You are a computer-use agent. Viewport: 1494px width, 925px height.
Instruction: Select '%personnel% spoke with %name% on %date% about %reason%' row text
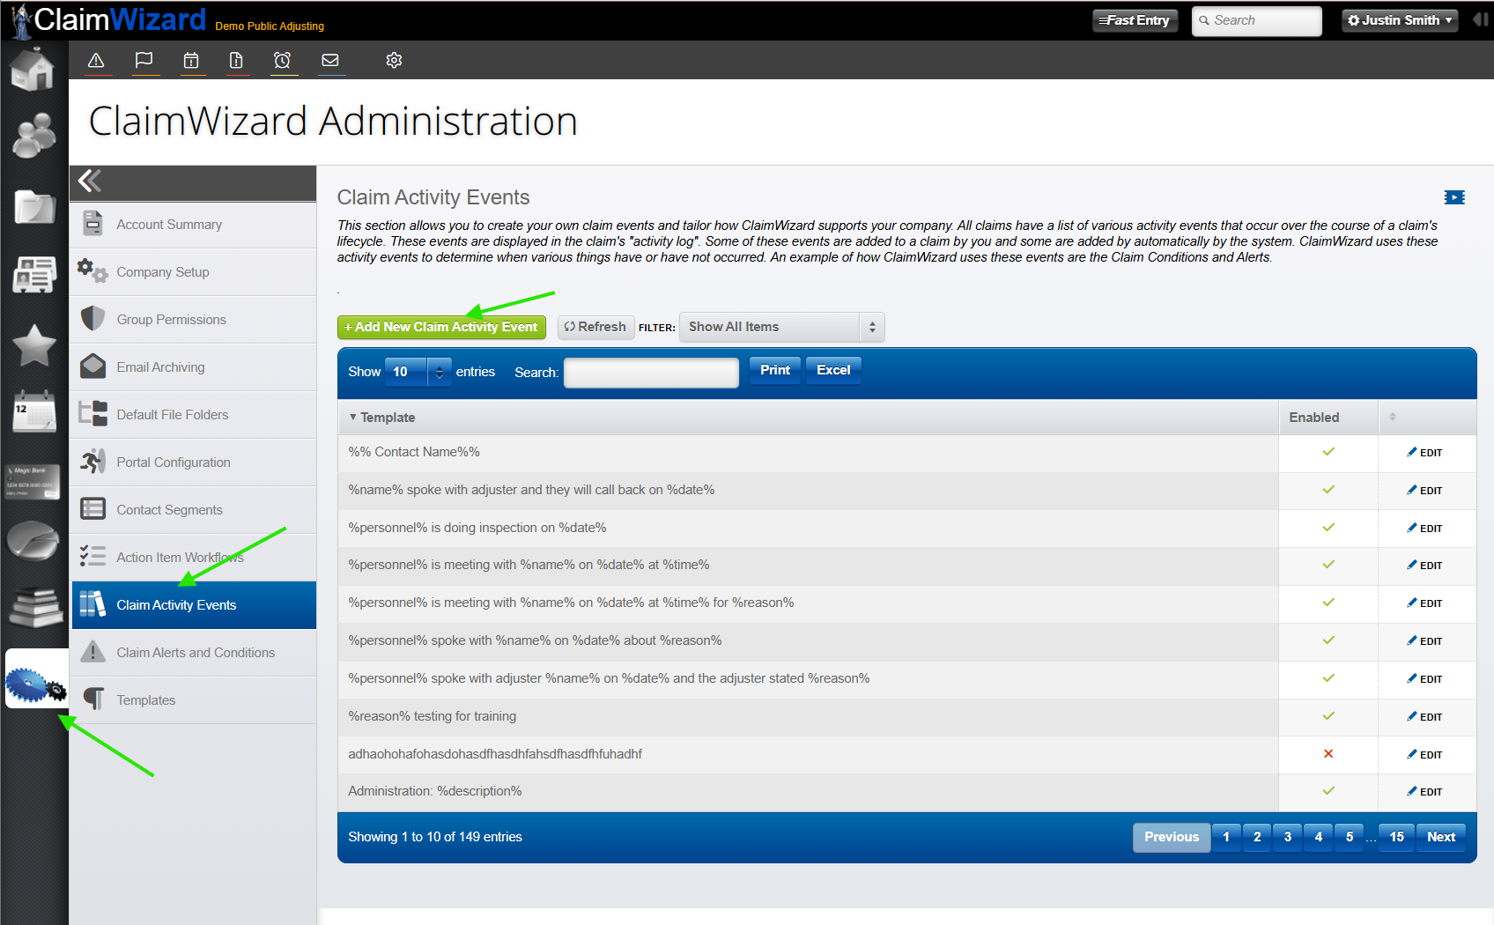click(x=535, y=640)
